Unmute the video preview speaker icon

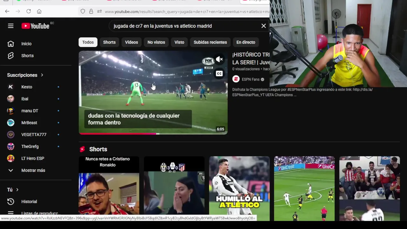(x=219, y=59)
